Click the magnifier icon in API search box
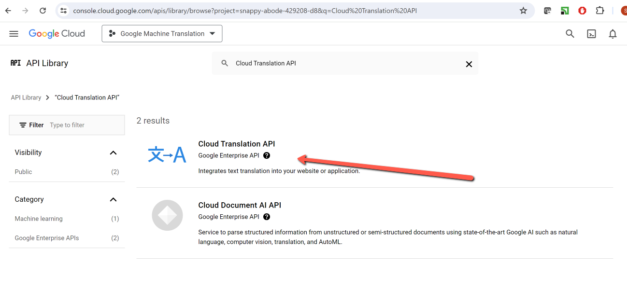Image resolution: width=627 pixels, height=293 pixels. 225,63
